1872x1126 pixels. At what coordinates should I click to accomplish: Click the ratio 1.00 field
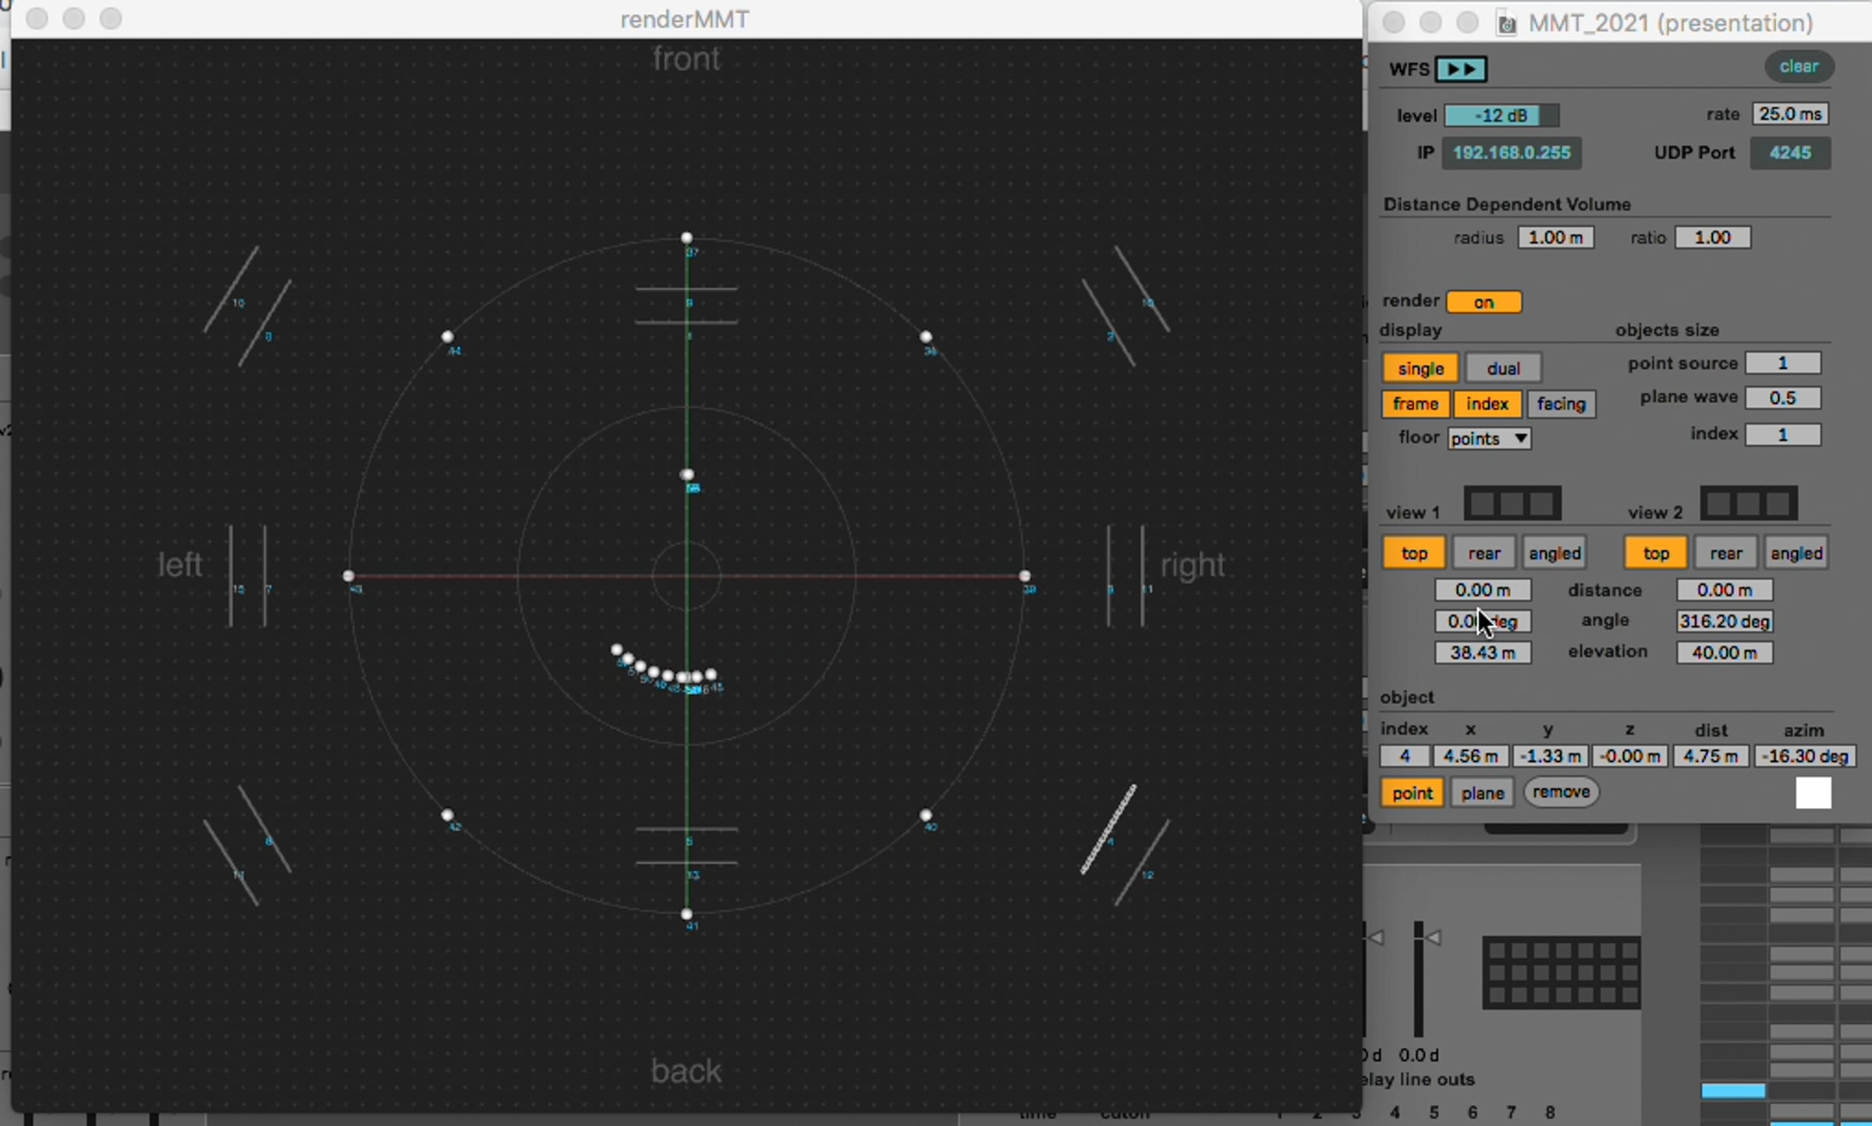pyautogui.click(x=1713, y=237)
